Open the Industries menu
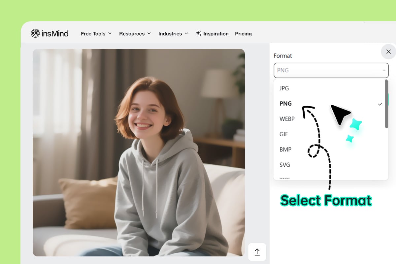The height and width of the screenshot is (264, 396). tap(173, 34)
